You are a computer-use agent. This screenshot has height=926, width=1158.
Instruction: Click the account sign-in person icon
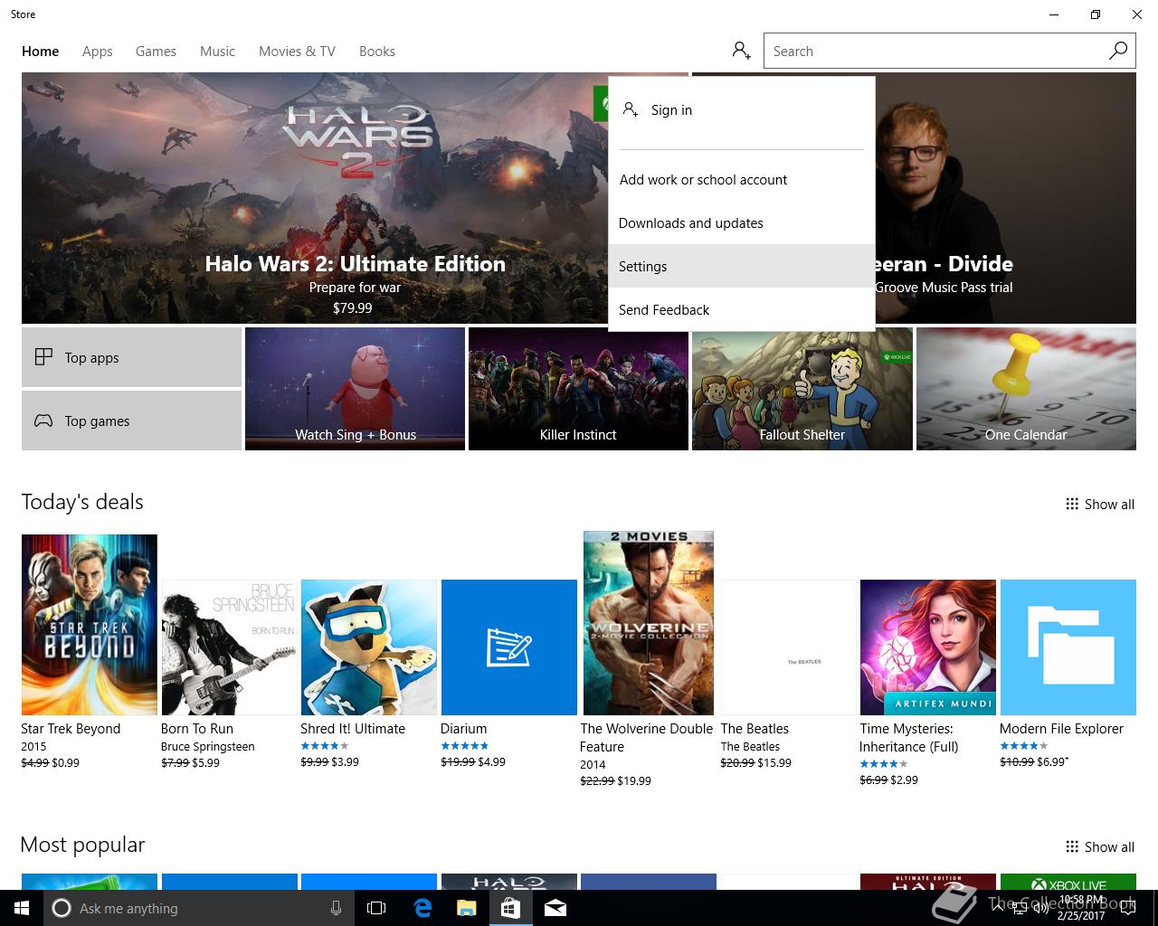pos(742,51)
